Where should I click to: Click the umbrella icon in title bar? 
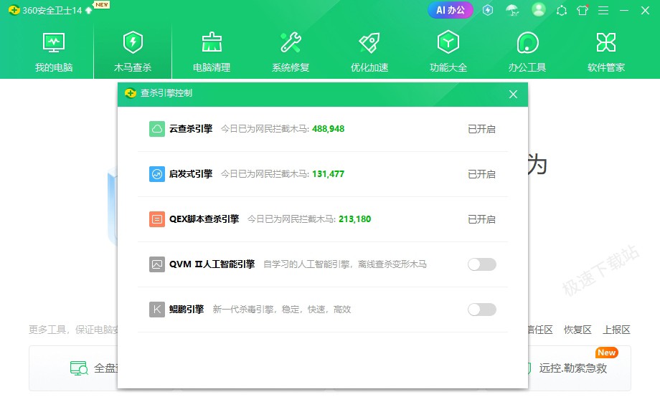[x=512, y=10]
